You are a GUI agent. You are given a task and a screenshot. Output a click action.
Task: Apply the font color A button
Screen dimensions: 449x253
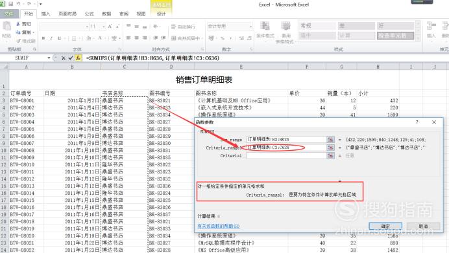coord(100,38)
